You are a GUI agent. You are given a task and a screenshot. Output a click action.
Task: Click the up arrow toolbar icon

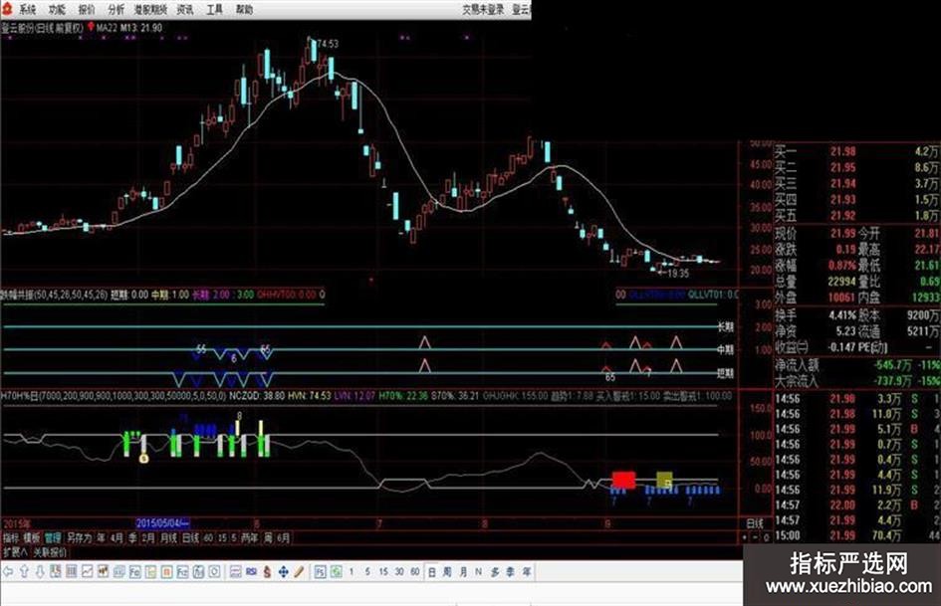point(24,572)
